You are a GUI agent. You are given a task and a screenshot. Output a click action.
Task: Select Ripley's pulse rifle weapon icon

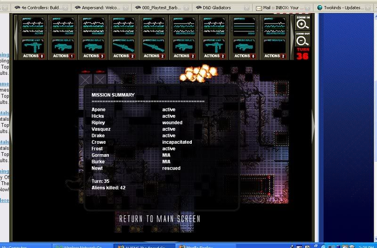[x=93, y=46]
